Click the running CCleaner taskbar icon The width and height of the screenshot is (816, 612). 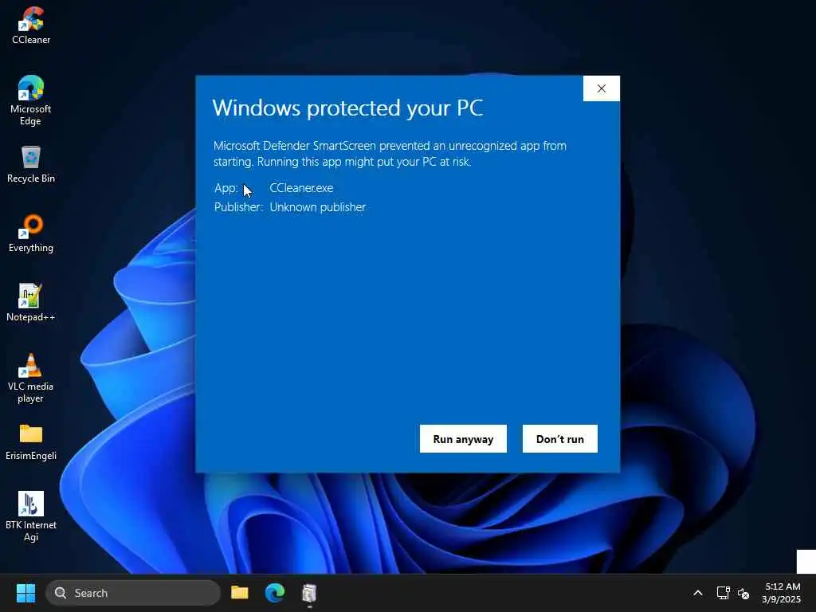point(309,593)
